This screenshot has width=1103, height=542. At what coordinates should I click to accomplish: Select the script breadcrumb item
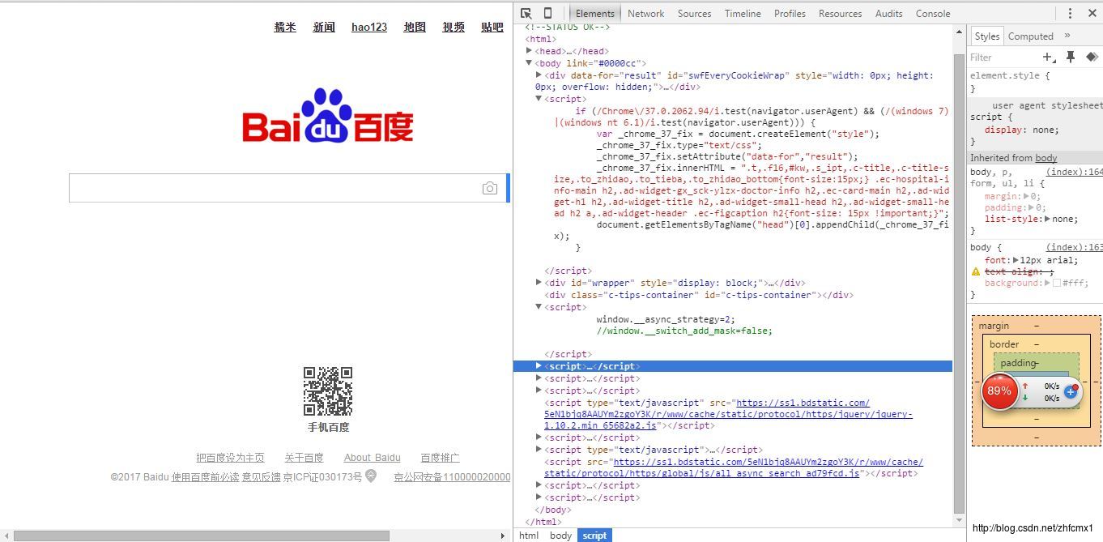(x=594, y=535)
